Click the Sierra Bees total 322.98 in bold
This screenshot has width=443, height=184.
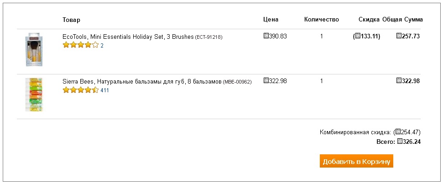coord(408,81)
